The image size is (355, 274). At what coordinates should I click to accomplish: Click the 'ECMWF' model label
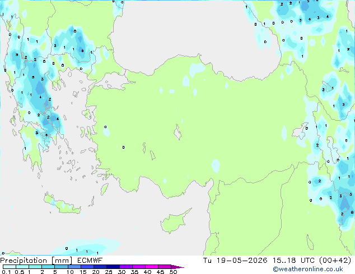(90, 261)
